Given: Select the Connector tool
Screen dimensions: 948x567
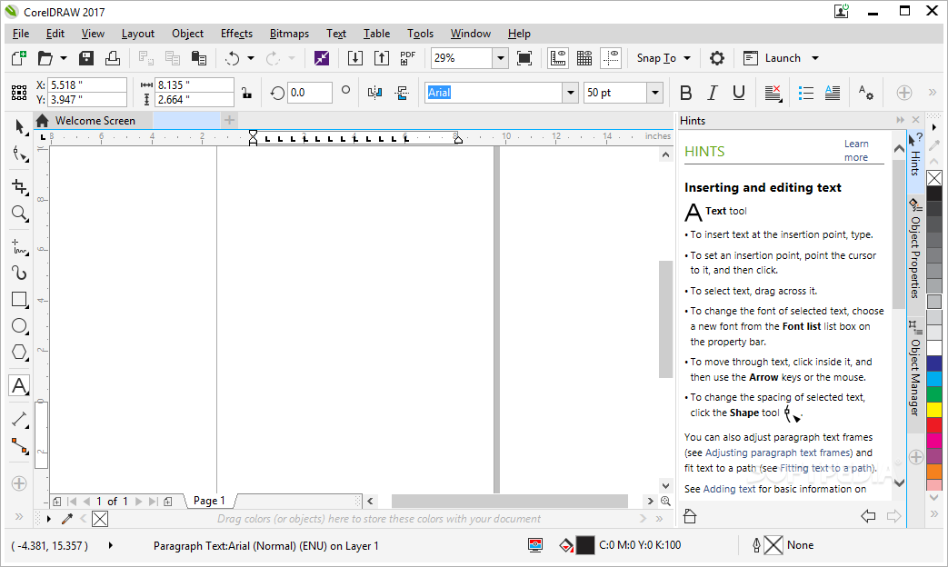Looking at the screenshot, I should point(19,446).
